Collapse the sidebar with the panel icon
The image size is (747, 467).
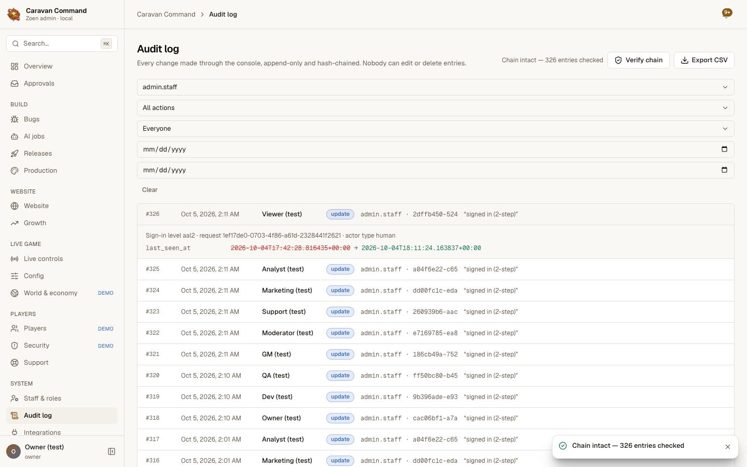pos(112,451)
